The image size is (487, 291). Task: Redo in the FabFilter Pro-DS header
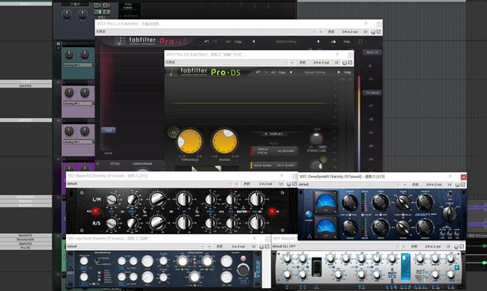tap(266, 72)
